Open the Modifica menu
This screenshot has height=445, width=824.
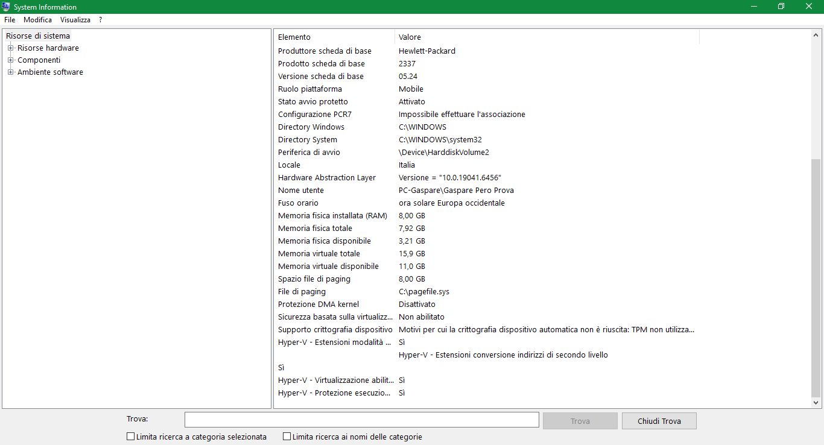click(x=38, y=20)
